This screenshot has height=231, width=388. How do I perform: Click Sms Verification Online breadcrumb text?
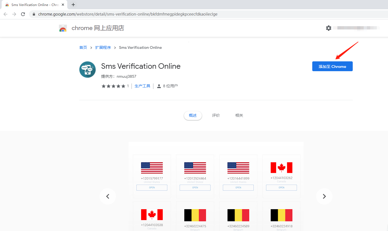[x=140, y=47]
